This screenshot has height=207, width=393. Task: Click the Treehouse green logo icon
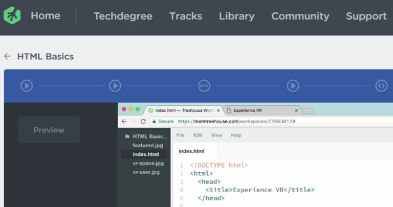[12, 15]
